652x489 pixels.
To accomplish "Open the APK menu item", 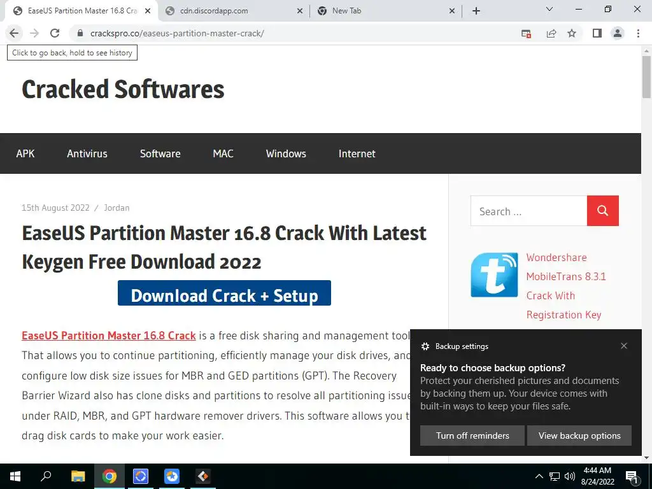I will [x=25, y=153].
